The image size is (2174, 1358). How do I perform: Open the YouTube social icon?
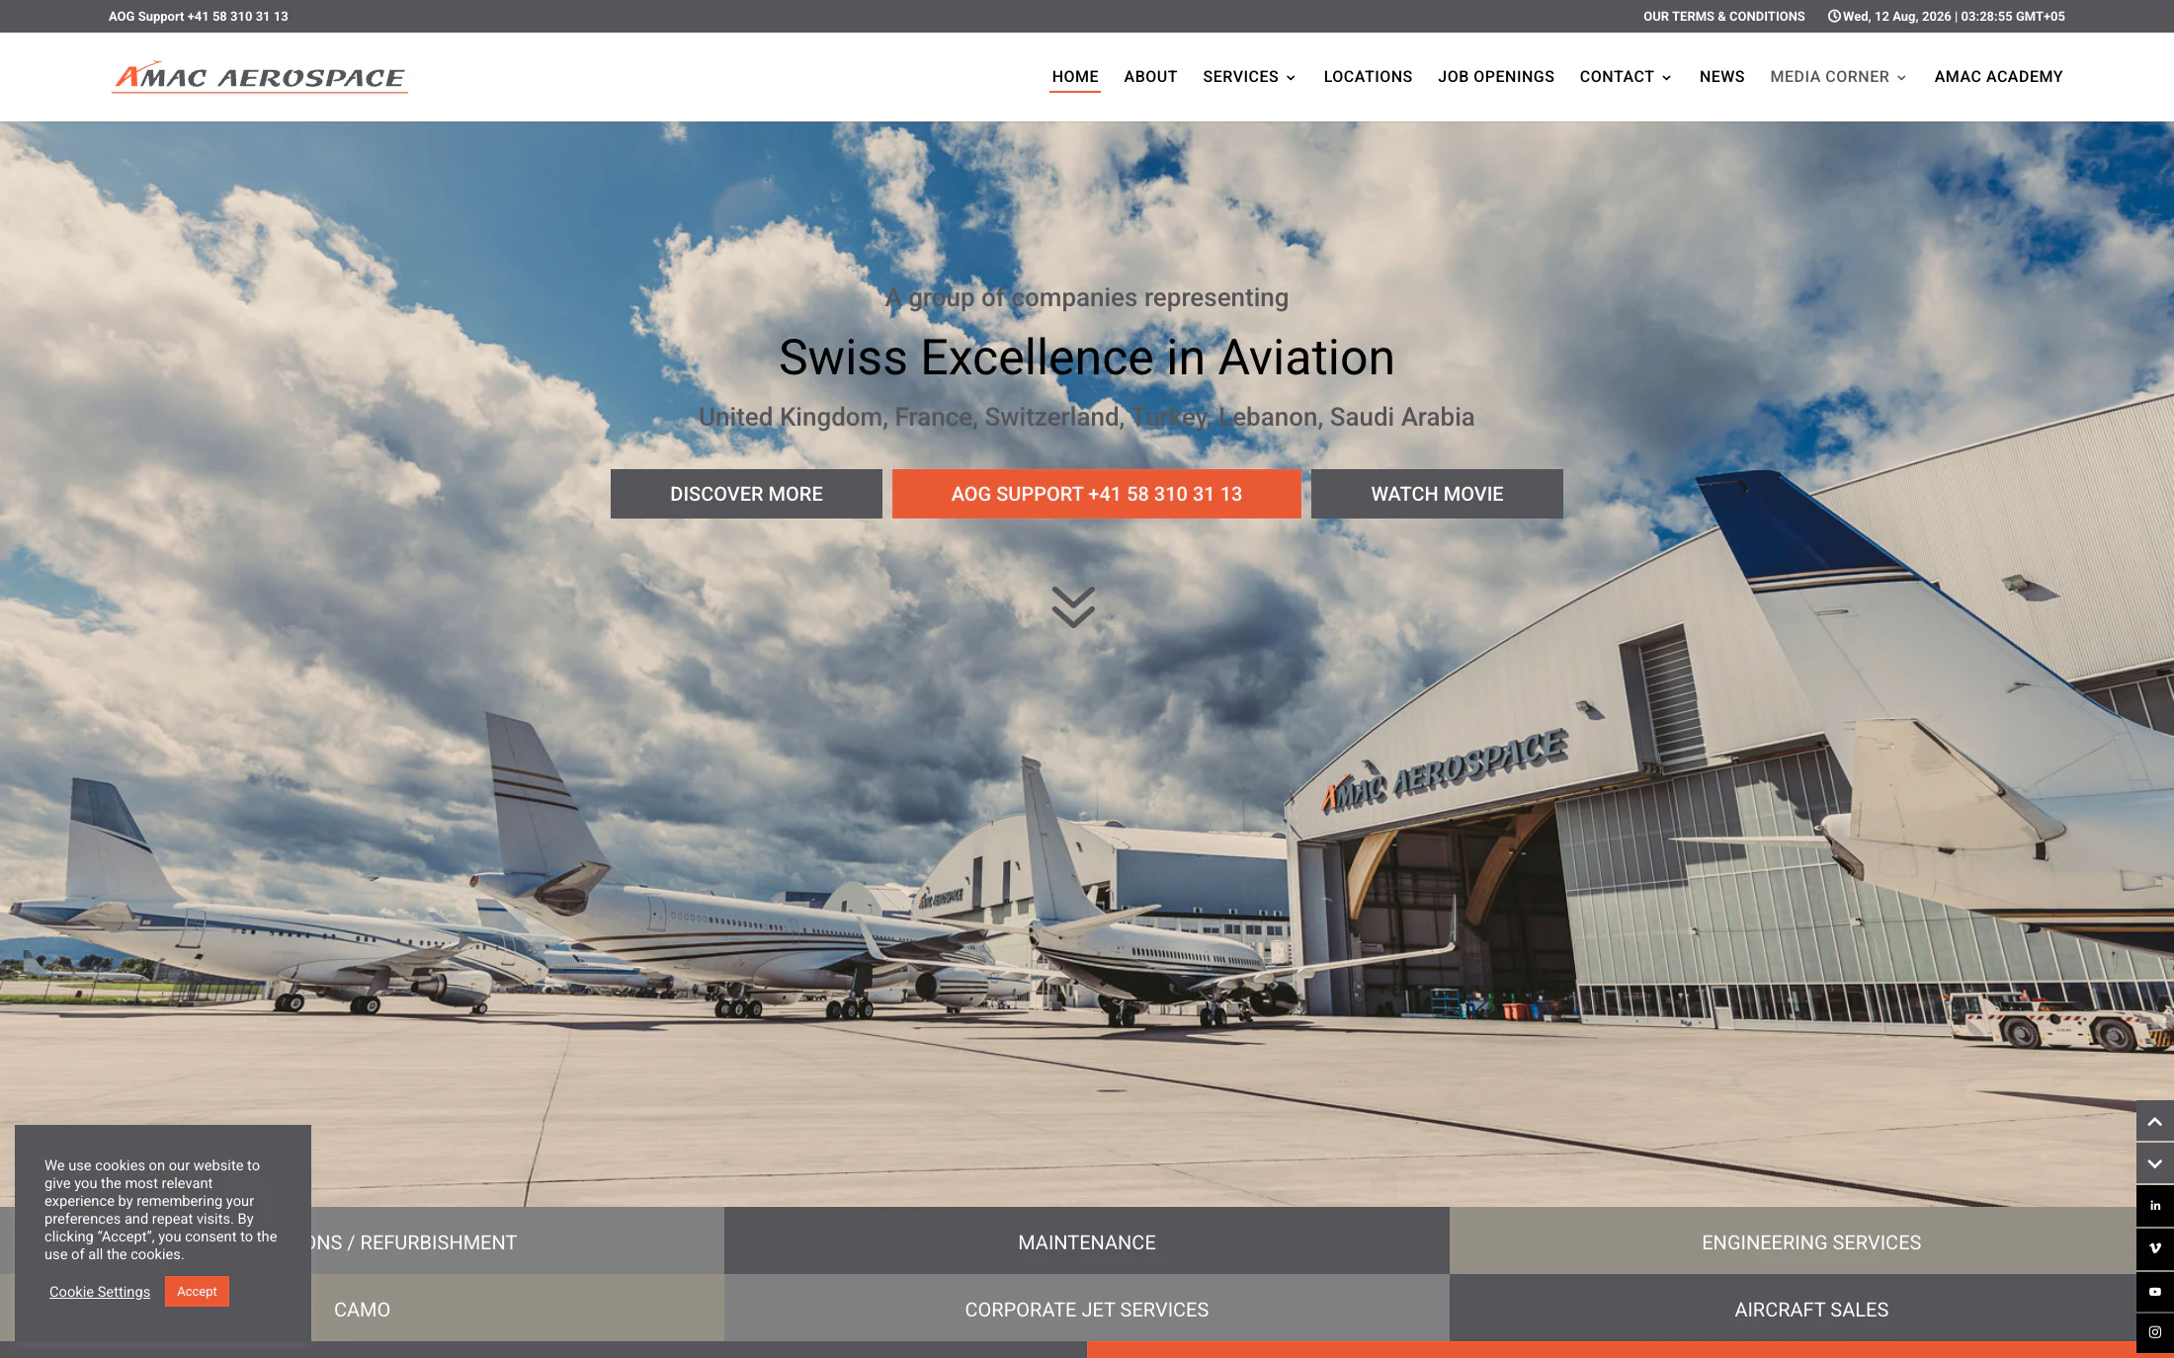[2155, 1291]
